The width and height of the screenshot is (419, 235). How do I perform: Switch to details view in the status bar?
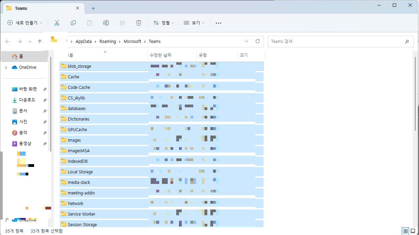click(x=405, y=231)
